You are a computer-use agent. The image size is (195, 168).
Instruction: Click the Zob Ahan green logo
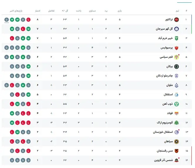177,104
